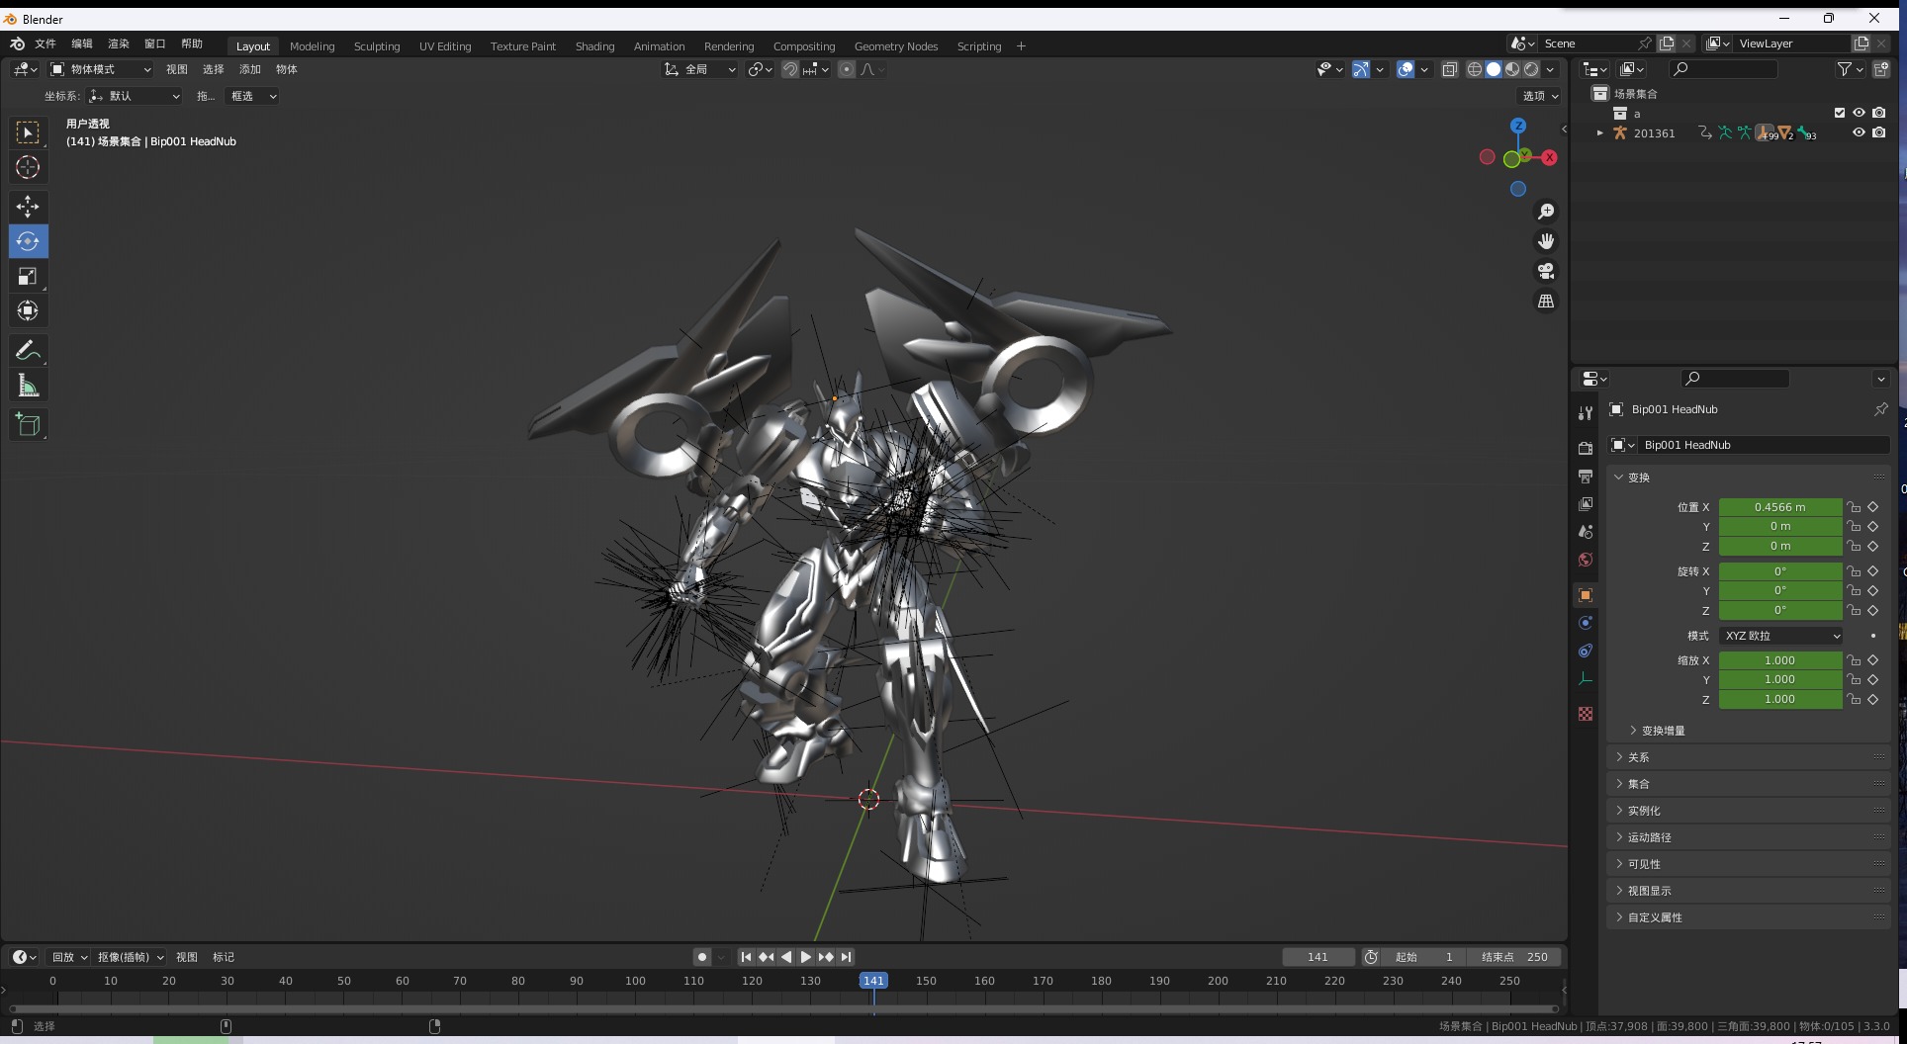Pin the properties editor context
This screenshot has height=1044, width=1907.
click(1880, 409)
